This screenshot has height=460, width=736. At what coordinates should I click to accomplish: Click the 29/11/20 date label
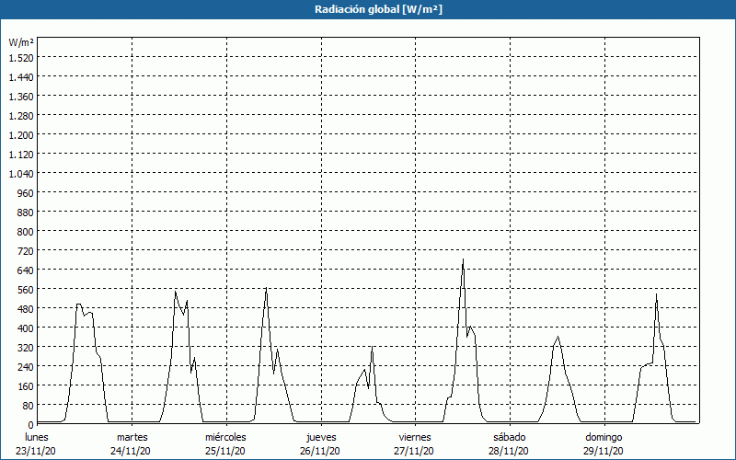tap(604, 451)
